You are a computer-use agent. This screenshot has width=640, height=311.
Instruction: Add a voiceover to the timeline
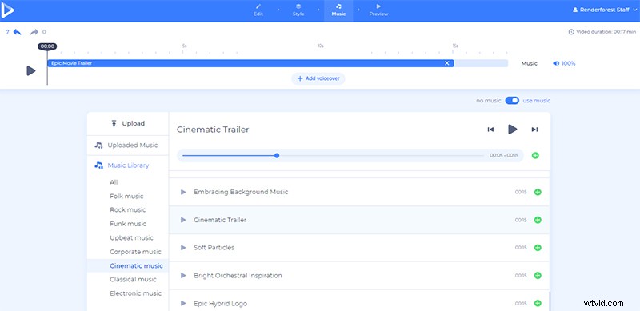pos(318,78)
